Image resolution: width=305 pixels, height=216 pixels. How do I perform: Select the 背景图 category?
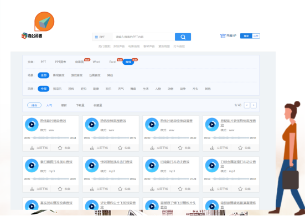(79, 62)
